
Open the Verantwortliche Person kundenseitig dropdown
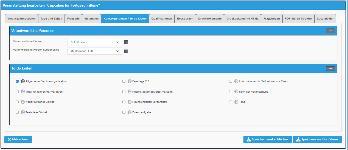pos(95,51)
